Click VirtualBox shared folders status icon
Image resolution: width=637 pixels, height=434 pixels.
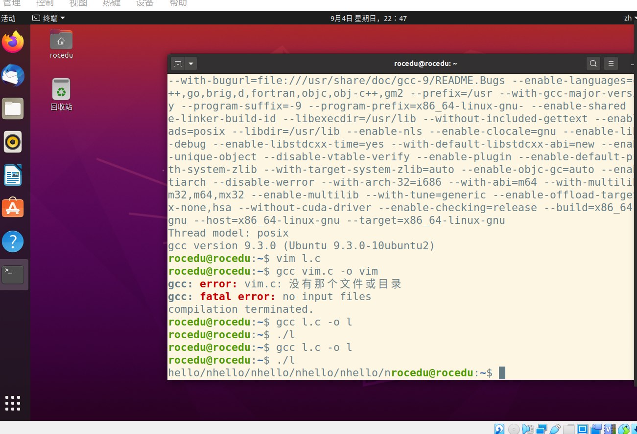pyautogui.click(x=569, y=429)
